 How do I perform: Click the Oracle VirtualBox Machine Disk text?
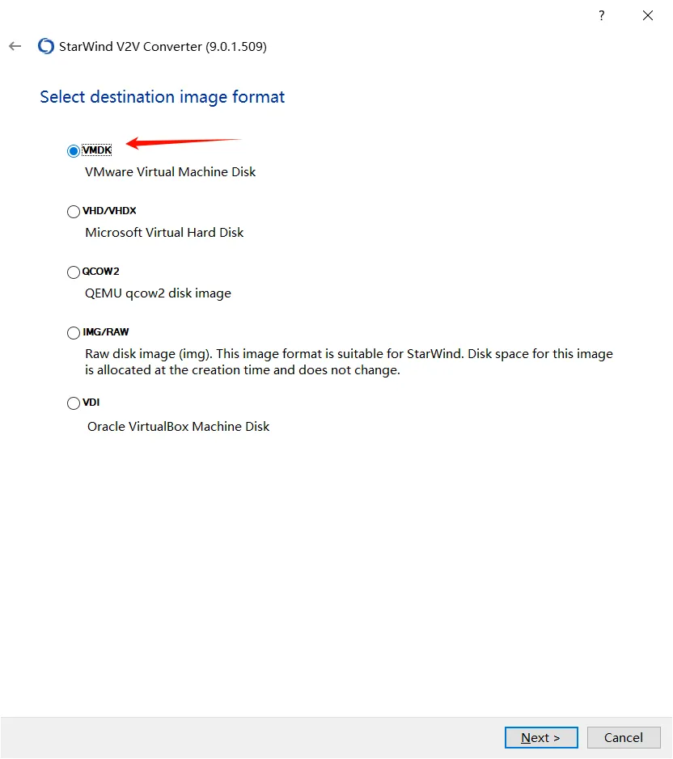(x=178, y=427)
